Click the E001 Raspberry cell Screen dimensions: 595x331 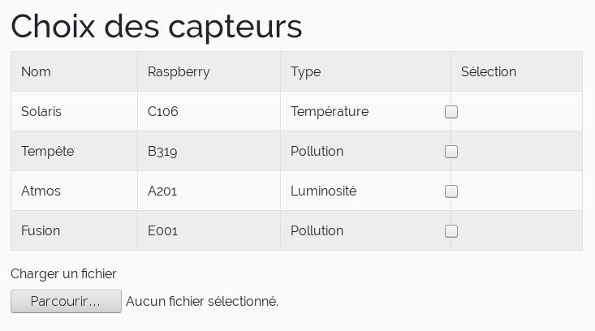[x=162, y=230]
